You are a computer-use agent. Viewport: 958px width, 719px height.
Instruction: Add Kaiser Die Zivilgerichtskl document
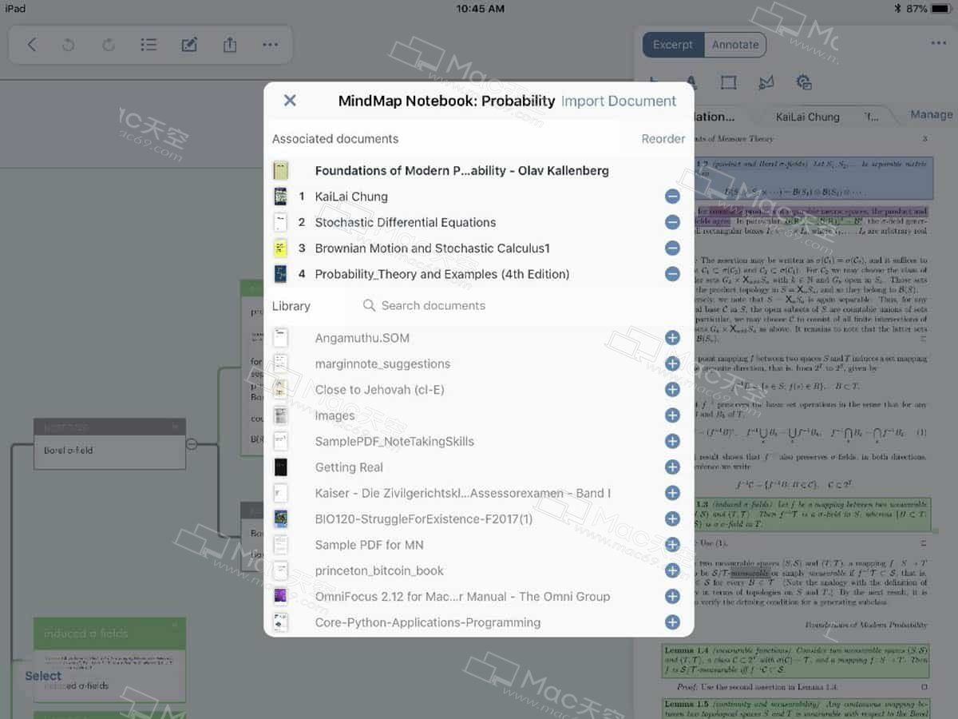tap(672, 493)
